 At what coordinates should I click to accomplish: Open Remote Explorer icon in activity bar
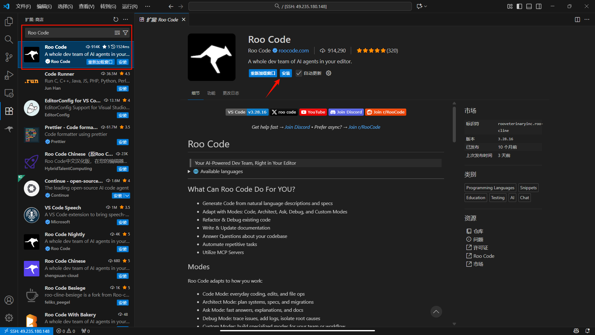pyautogui.click(x=9, y=93)
